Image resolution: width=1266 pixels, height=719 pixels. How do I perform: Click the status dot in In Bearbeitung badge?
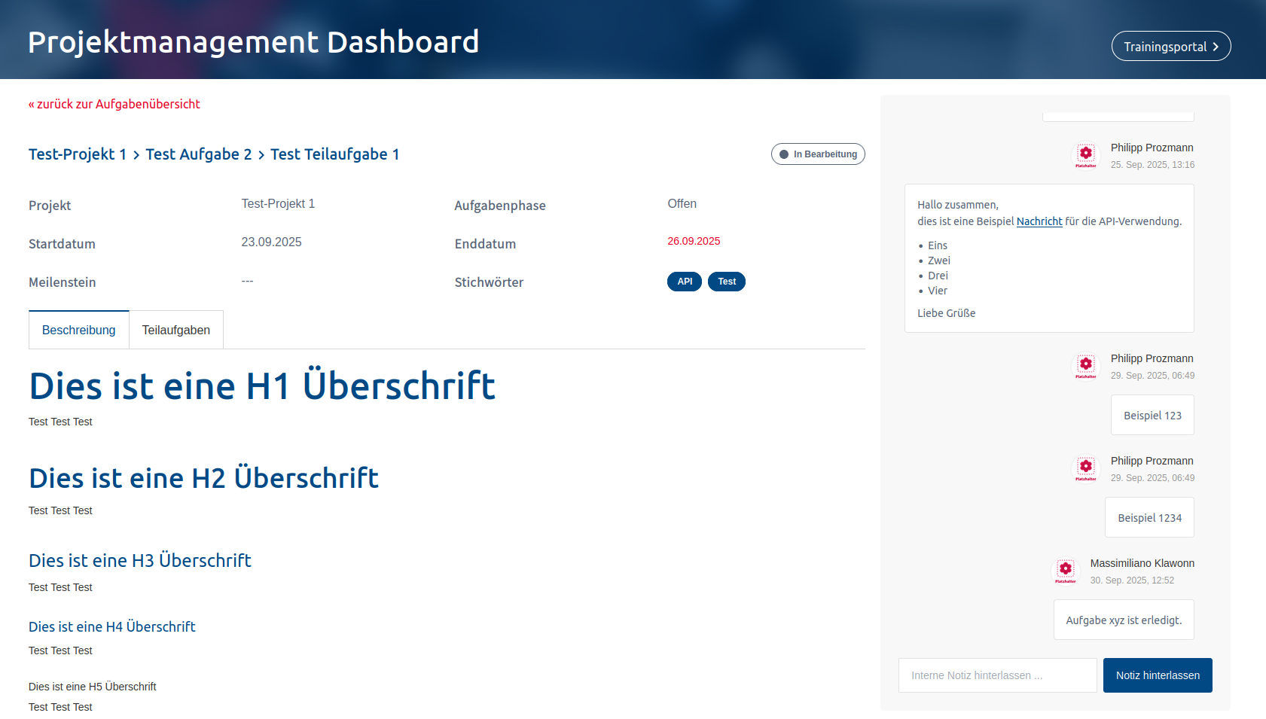tap(784, 154)
